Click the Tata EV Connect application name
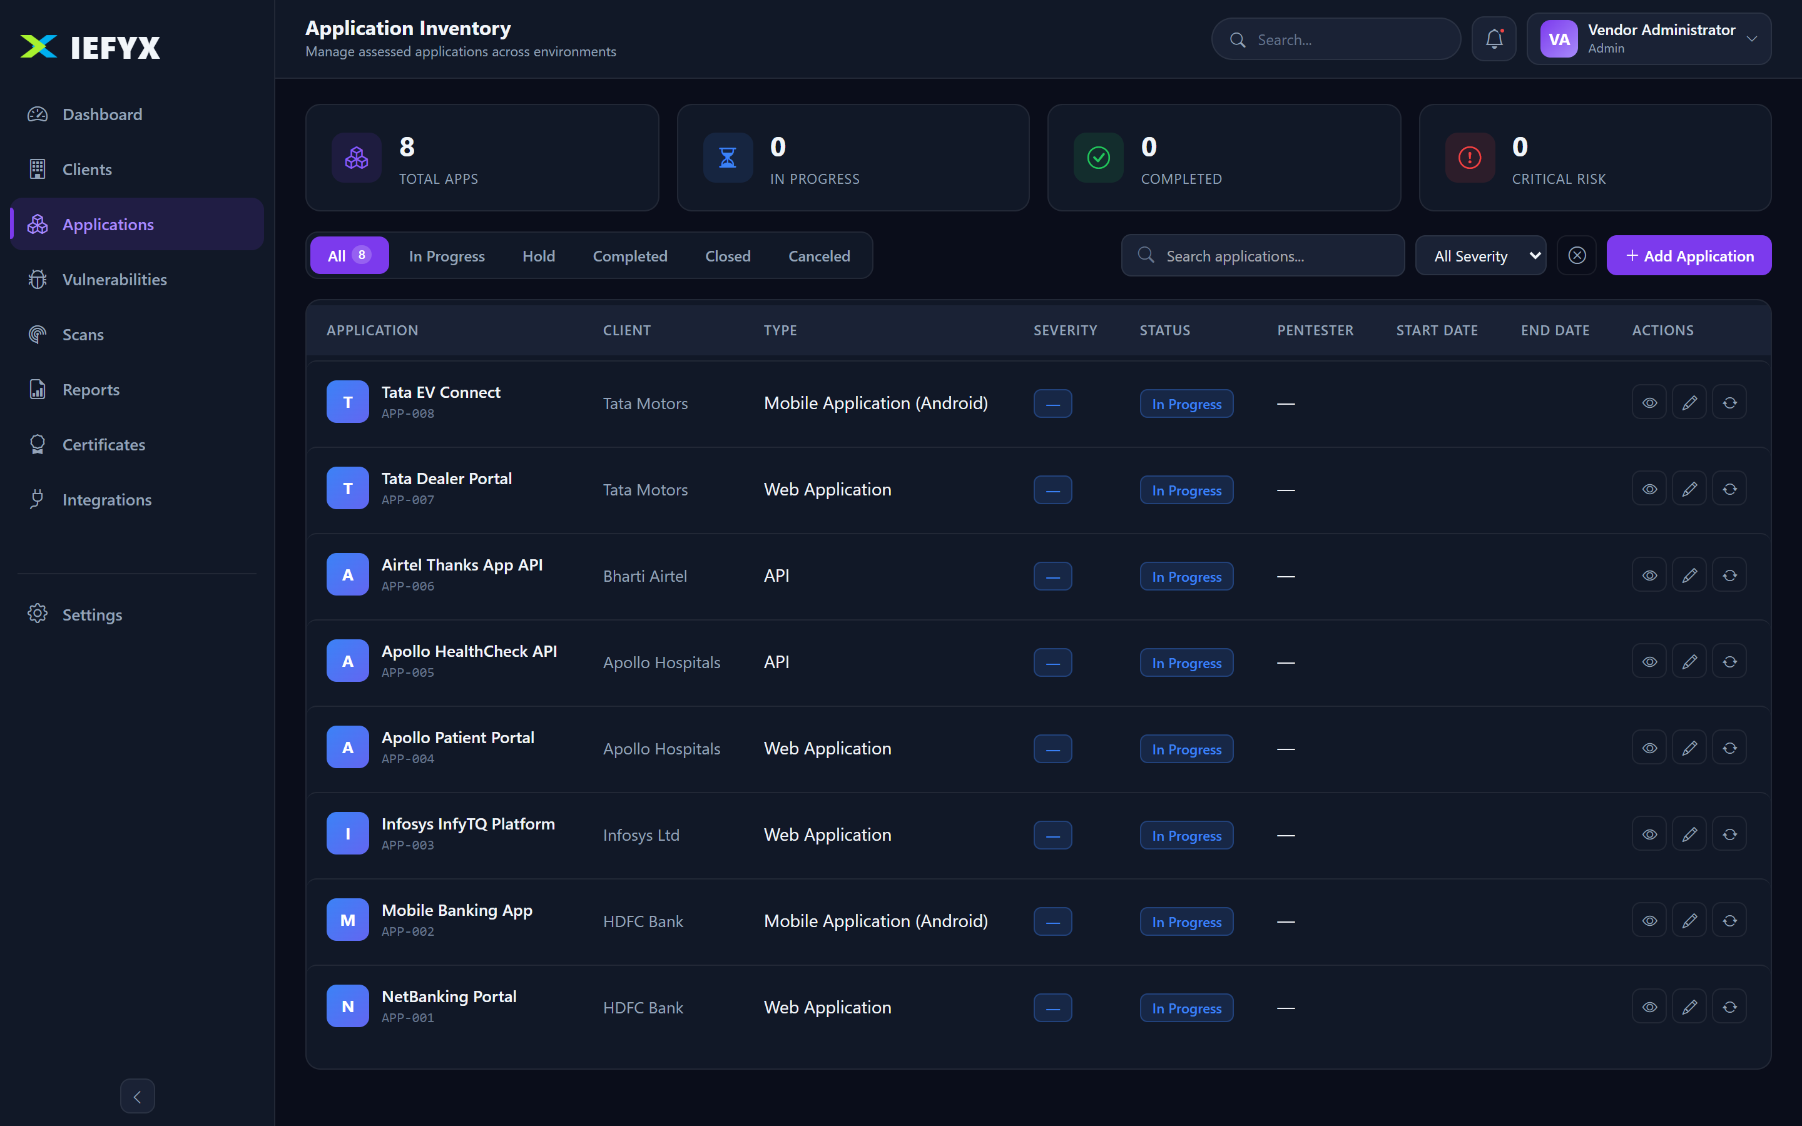This screenshot has height=1126, width=1802. click(x=441, y=392)
